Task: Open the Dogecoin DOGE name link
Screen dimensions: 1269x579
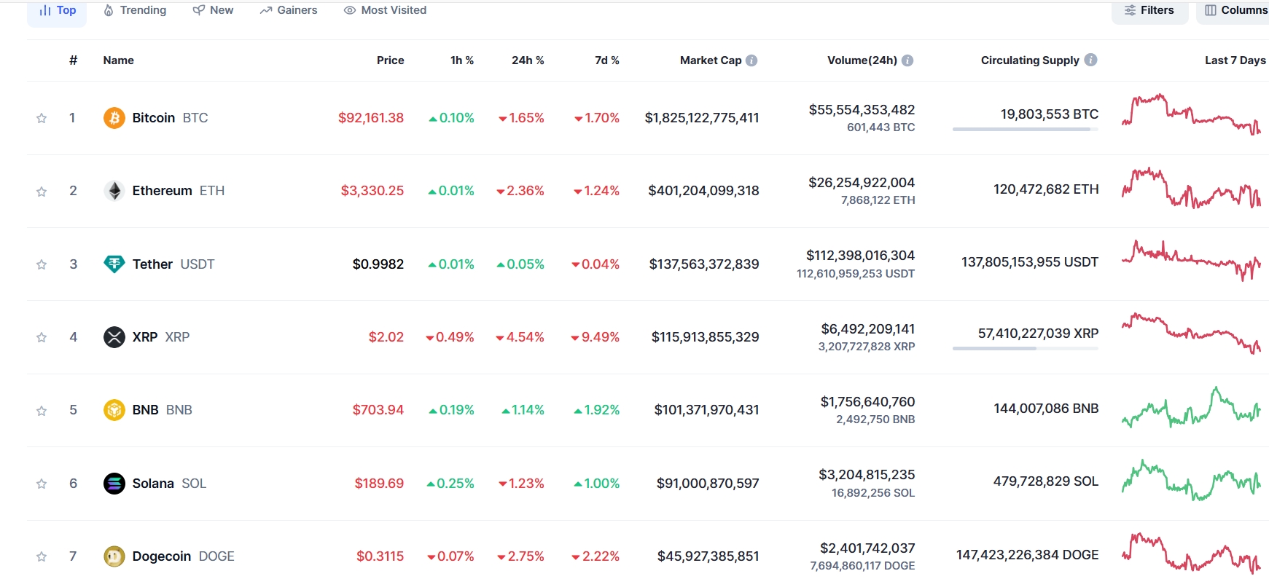Action: (x=184, y=556)
